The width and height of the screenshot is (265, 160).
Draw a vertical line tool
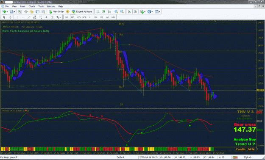[x=17, y=17]
